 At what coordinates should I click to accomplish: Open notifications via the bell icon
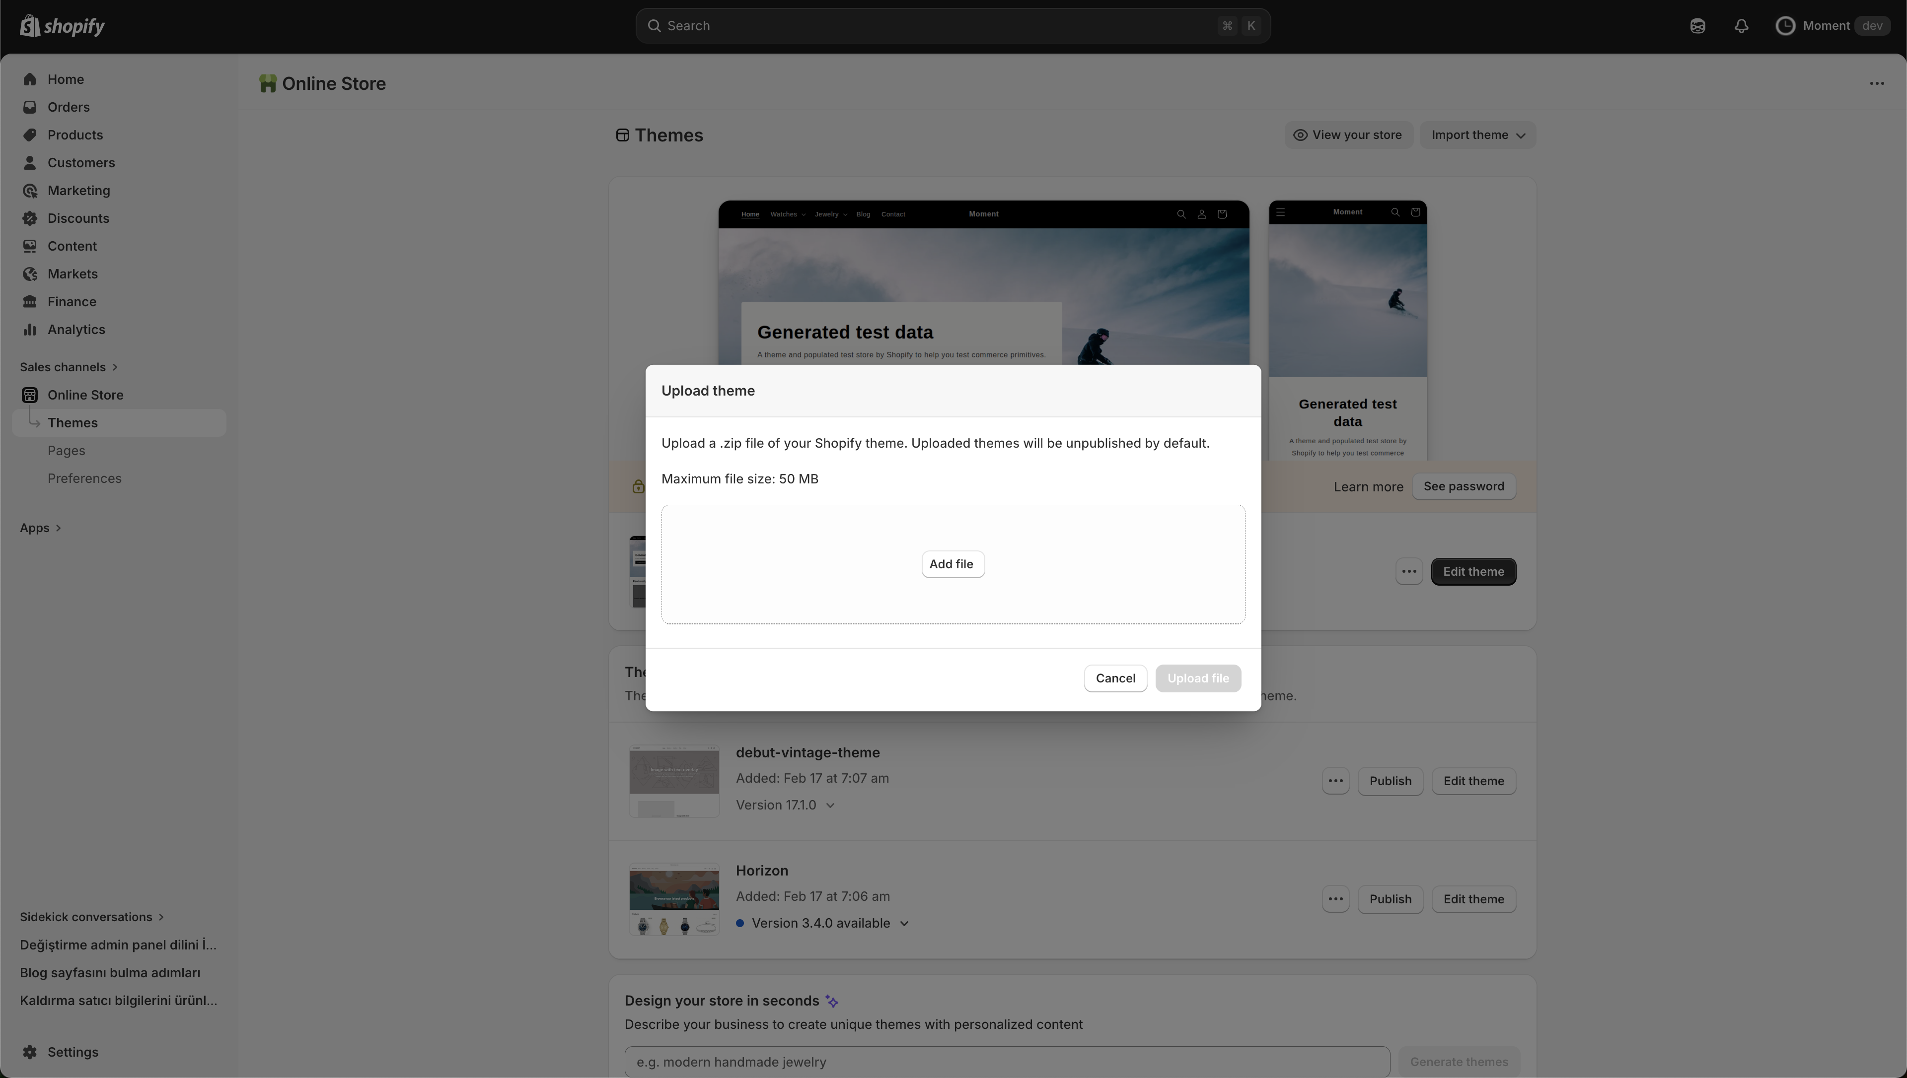pos(1742,25)
